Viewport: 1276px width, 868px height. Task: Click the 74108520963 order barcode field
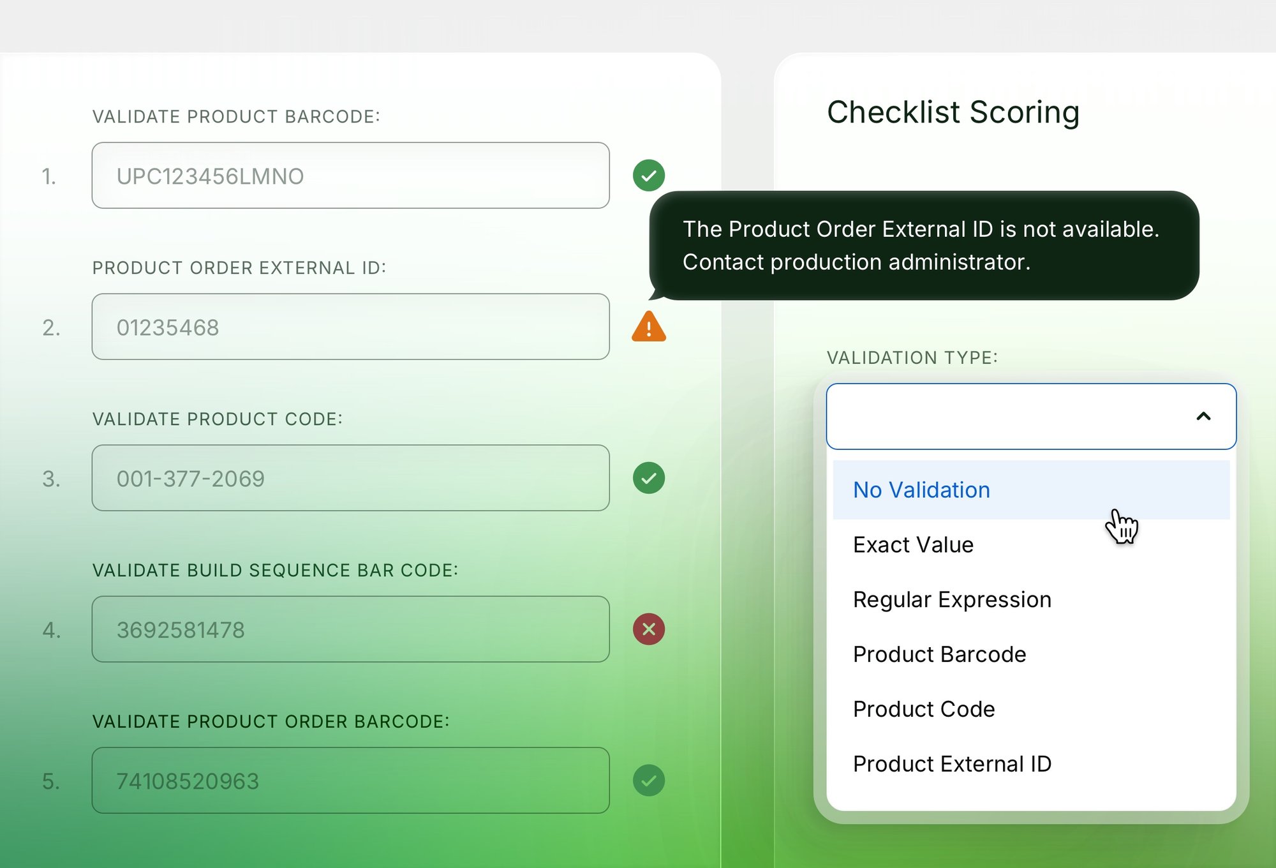(350, 781)
